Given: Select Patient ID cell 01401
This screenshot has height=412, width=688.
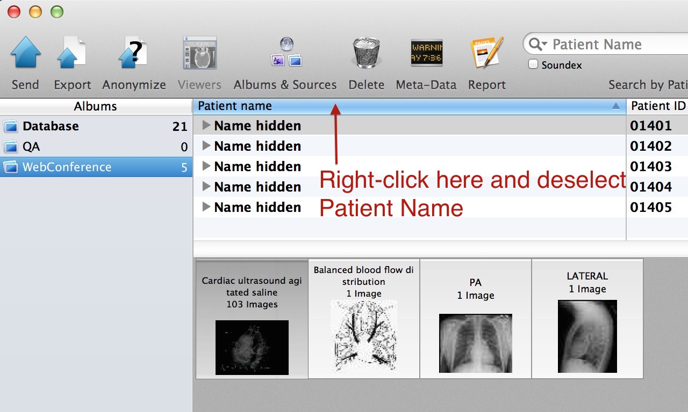Looking at the screenshot, I should tap(651, 126).
